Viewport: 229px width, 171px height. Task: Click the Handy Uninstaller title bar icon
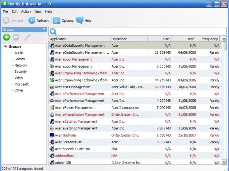tap(4, 3)
